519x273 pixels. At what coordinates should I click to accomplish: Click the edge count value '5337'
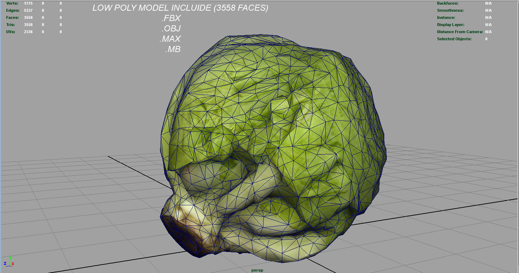pyautogui.click(x=28, y=10)
